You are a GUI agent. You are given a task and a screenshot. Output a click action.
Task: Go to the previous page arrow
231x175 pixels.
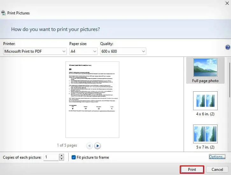click(89, 146)
